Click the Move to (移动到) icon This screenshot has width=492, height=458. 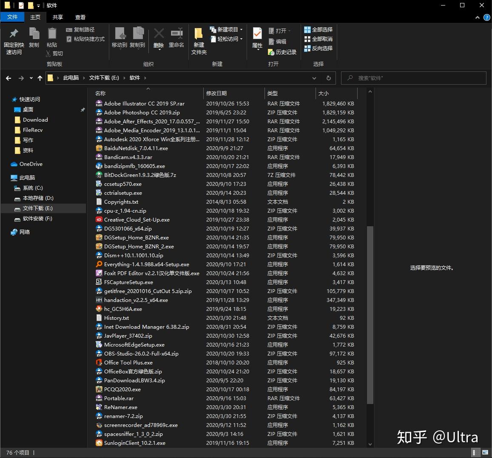(119, 33)
